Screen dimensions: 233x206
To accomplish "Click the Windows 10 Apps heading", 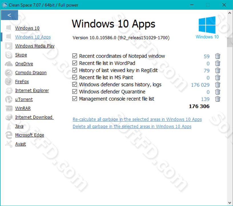I will tap(114, 24).
